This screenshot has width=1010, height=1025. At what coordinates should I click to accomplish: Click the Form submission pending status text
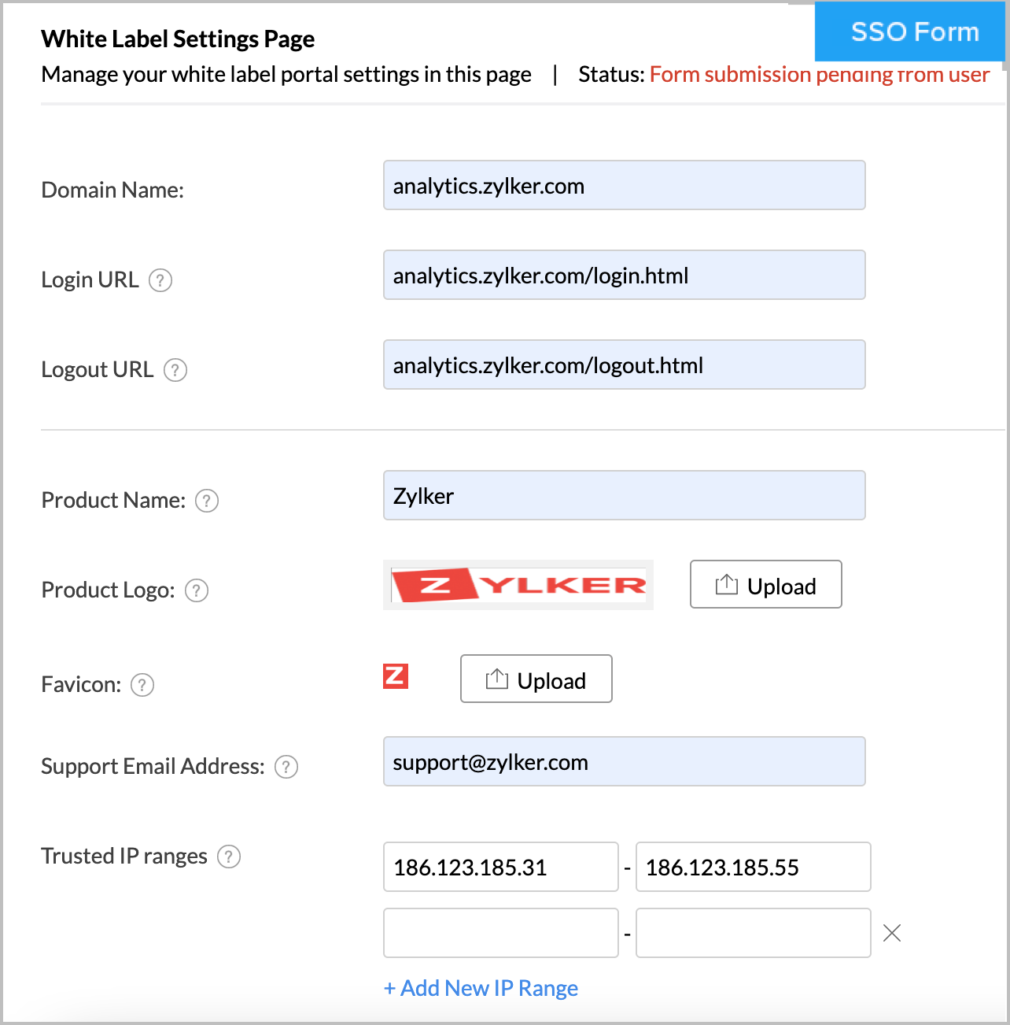(819, 74)
